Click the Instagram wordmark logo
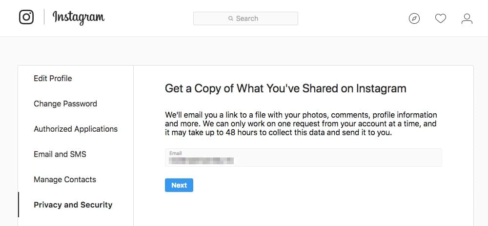Image resolution: width=488 pixels, height=226 pixels. [x=79, y=18]
